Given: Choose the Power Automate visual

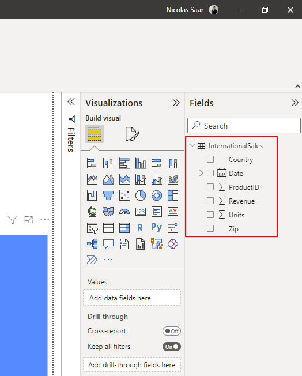Looking at the screenshot, I should 92,260.
